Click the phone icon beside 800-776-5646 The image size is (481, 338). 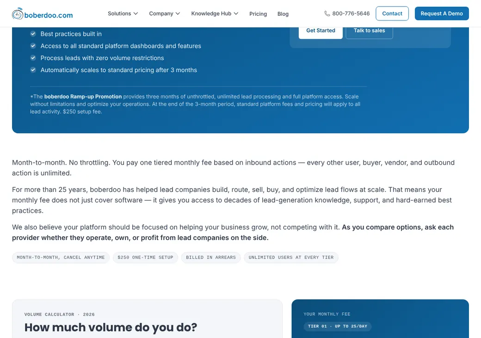click(327, 13)
